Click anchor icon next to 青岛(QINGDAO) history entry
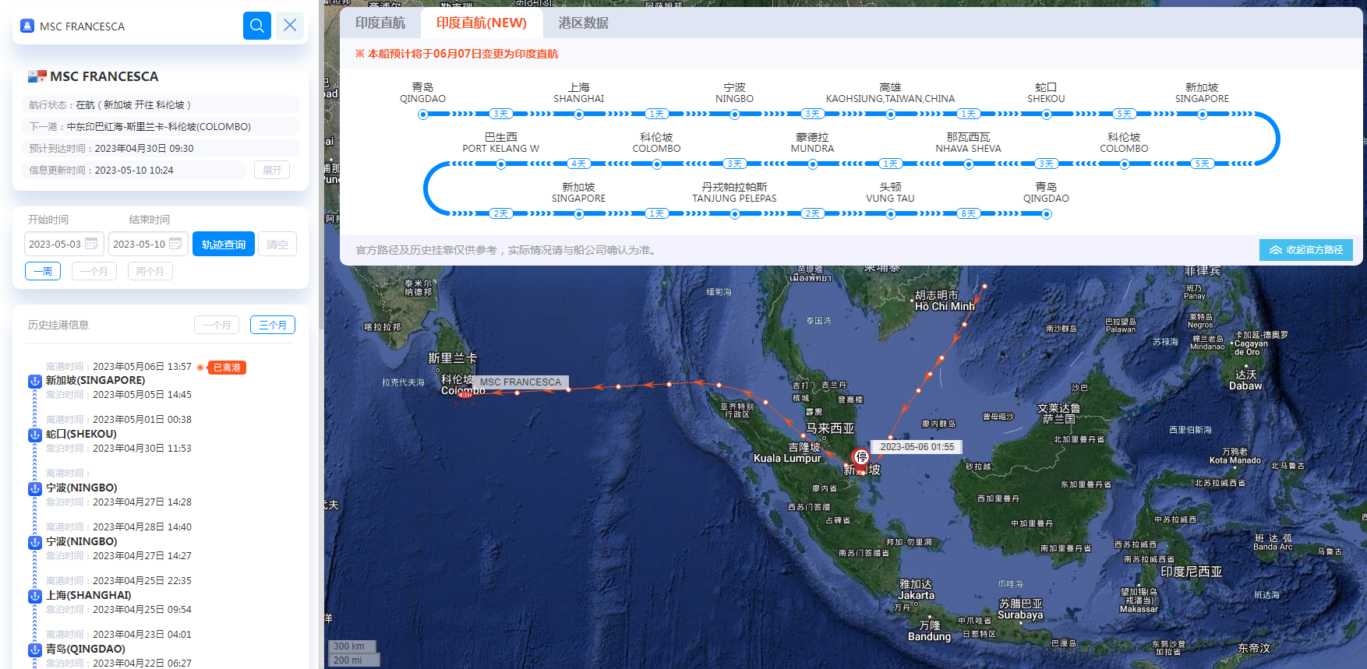Viewport: 1367px width, 669px height. (x=34, y=650)
